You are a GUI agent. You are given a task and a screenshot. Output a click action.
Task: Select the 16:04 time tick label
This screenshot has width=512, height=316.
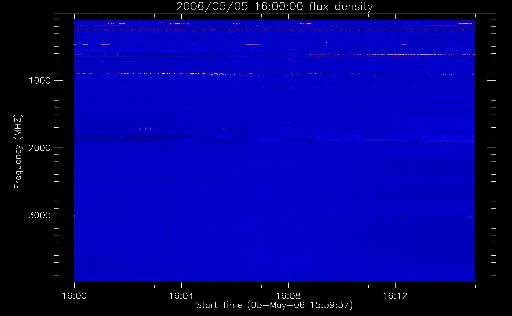pyautogui.click(x=181, y=296)
